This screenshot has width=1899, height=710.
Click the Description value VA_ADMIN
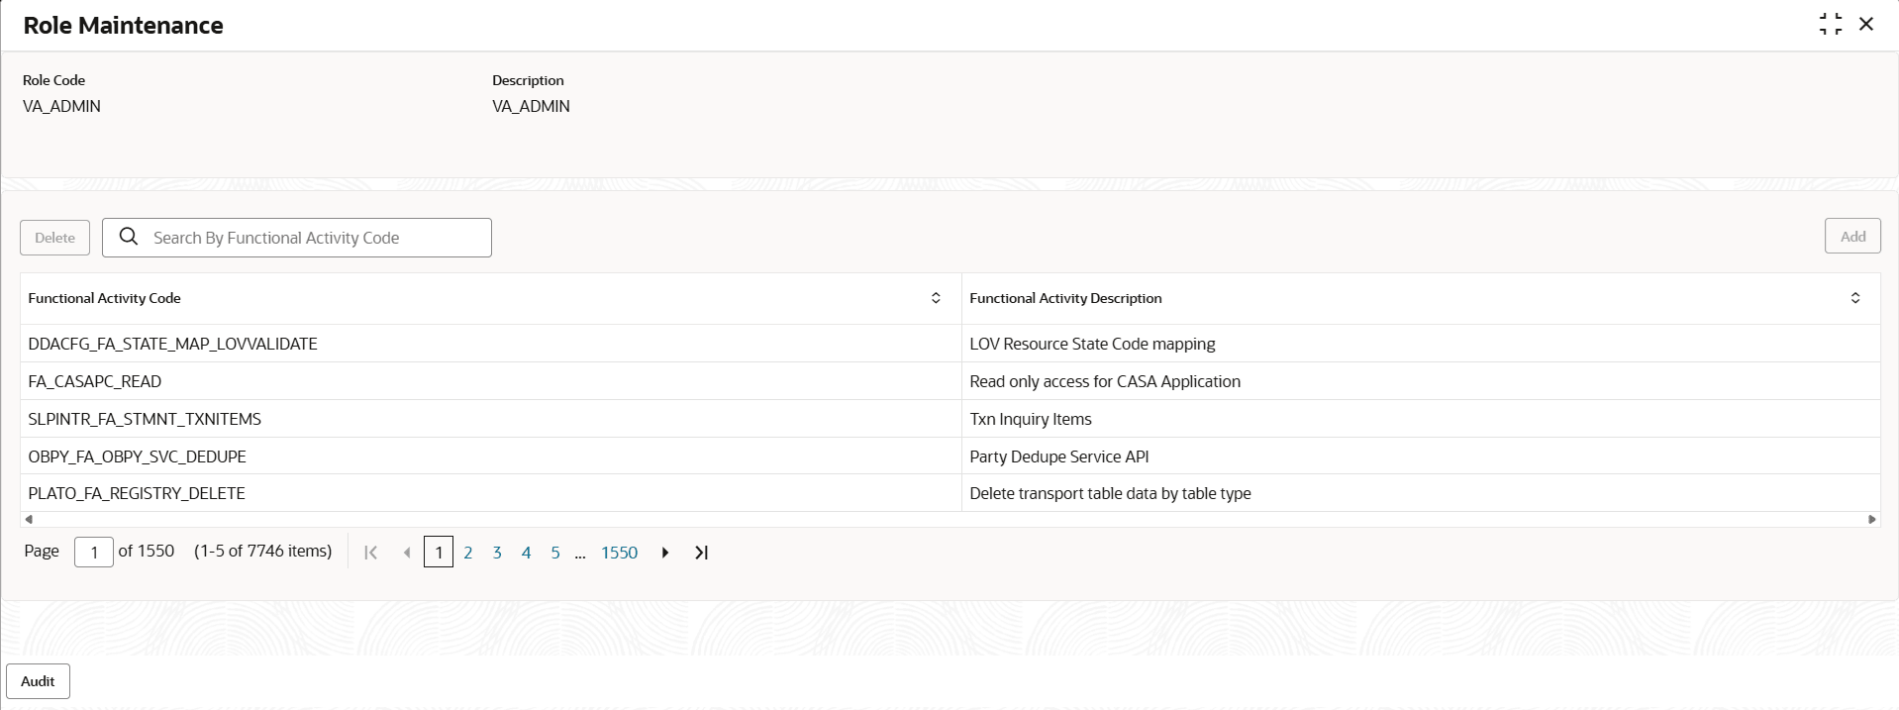[531, 106]
